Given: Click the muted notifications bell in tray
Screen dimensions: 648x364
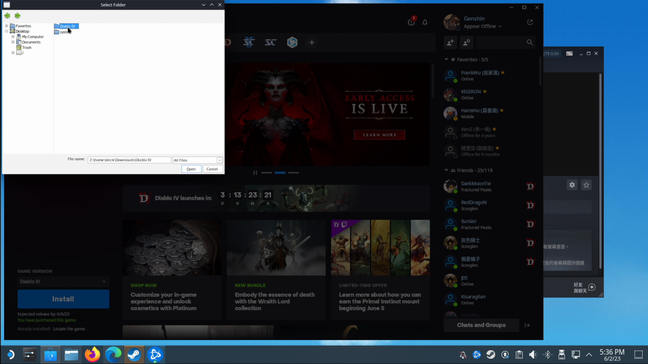Looking at the screenshot, I should [x=463, y=355].
